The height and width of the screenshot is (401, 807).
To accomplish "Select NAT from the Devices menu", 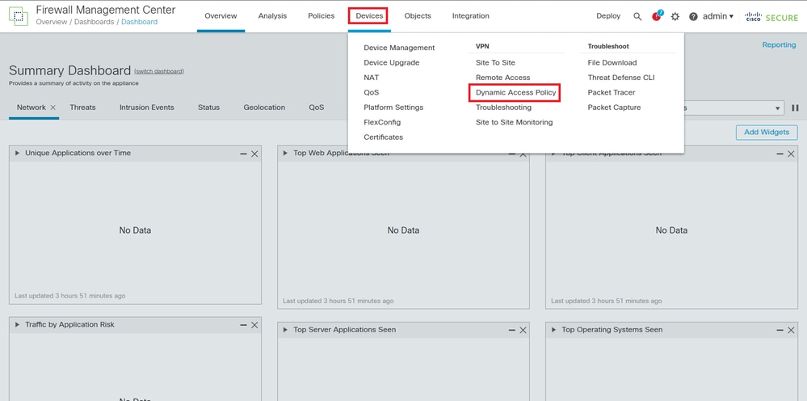I will [x=371, y=78].
